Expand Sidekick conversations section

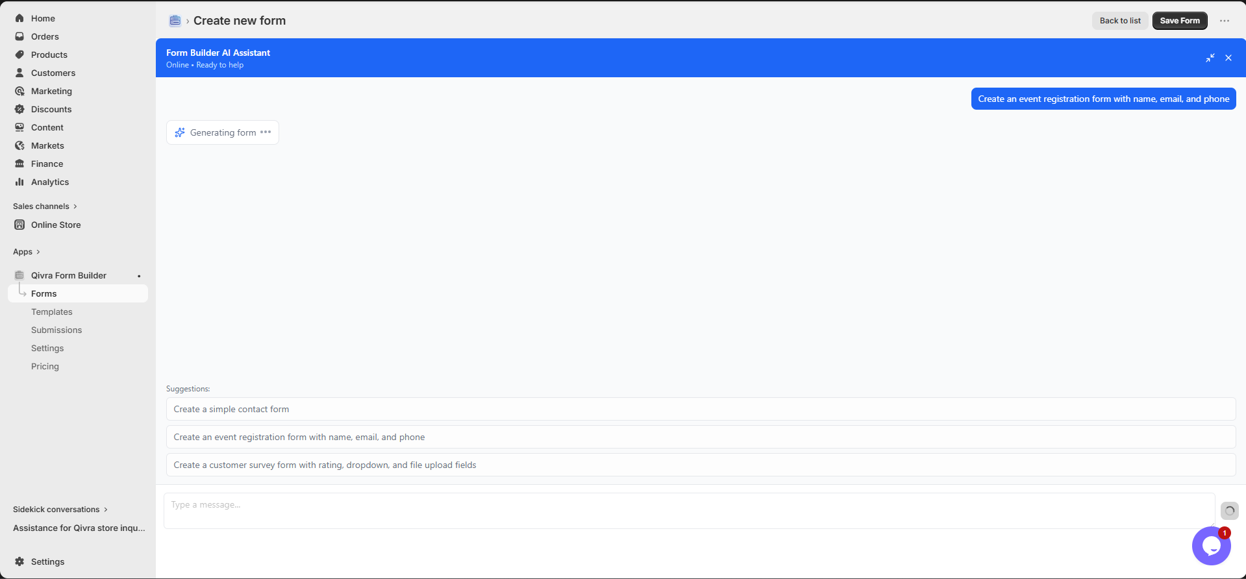coord(60,510)
